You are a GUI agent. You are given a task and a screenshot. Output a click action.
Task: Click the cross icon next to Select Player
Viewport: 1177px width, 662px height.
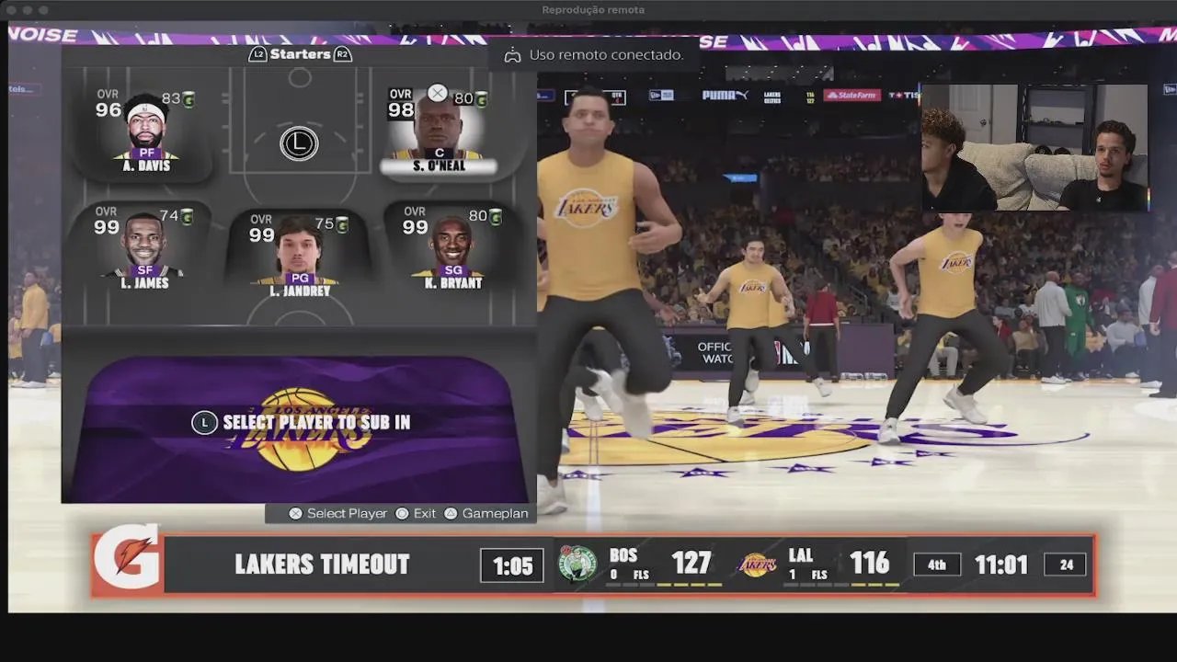pos(295,513)
